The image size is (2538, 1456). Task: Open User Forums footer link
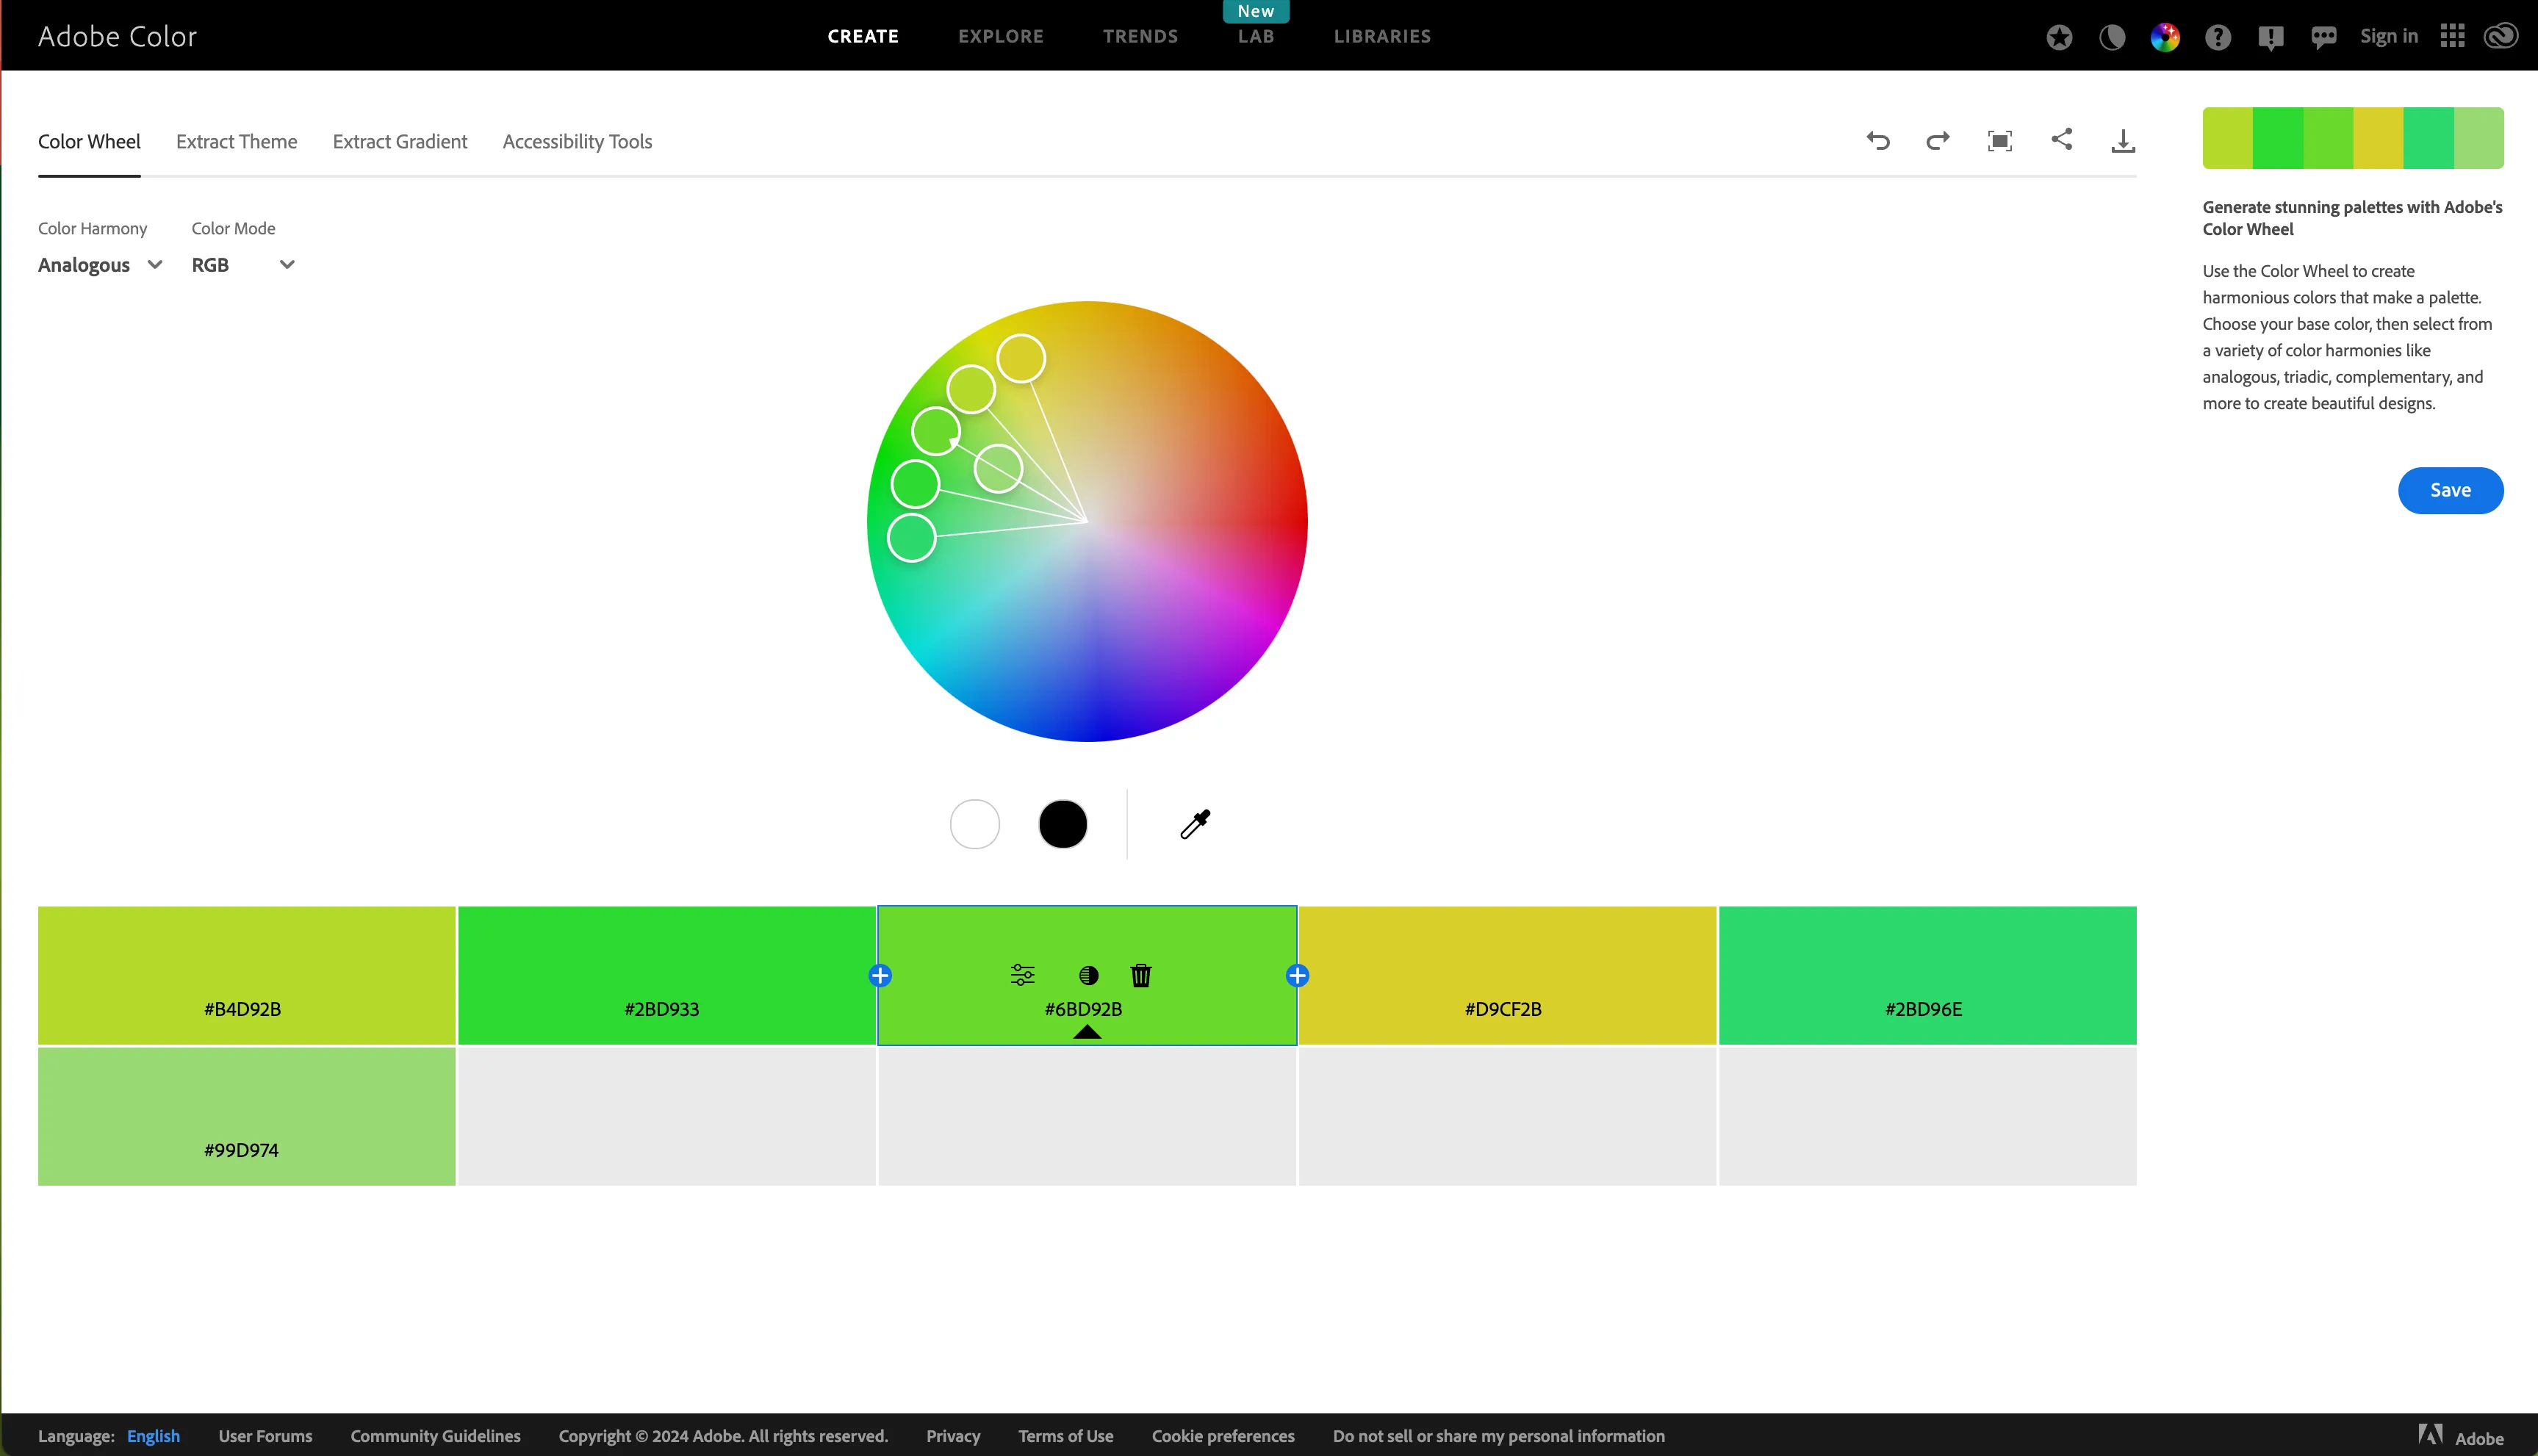point(265,1436)
